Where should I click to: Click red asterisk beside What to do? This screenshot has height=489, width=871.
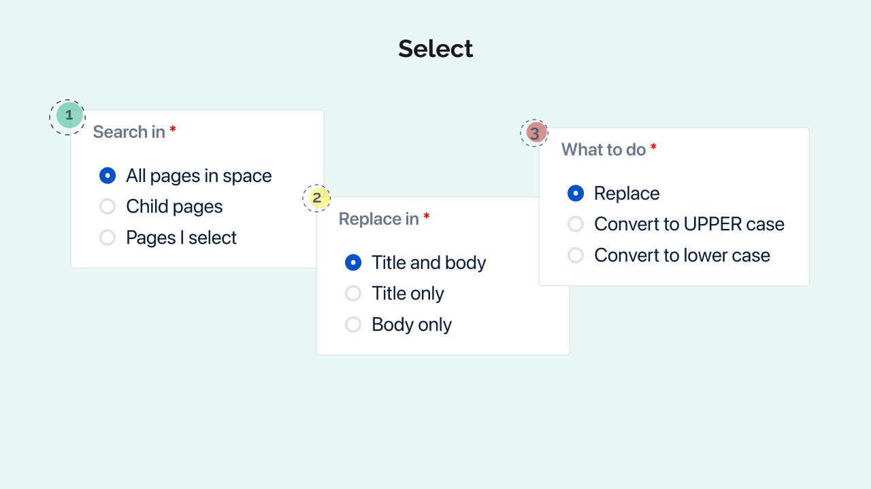click(653, 147)
